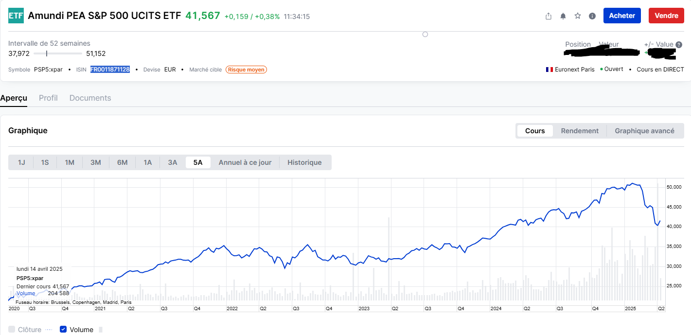Click the Devise EUR value
This screenshot has height=335, width=691.
[x=170, y=70]
